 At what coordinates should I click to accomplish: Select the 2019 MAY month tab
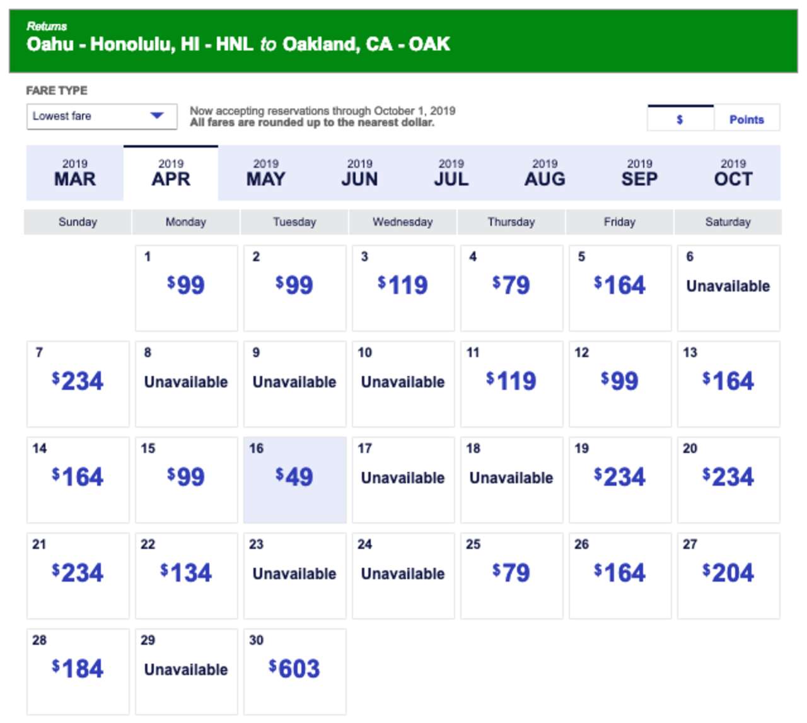[x=265, y=173]
